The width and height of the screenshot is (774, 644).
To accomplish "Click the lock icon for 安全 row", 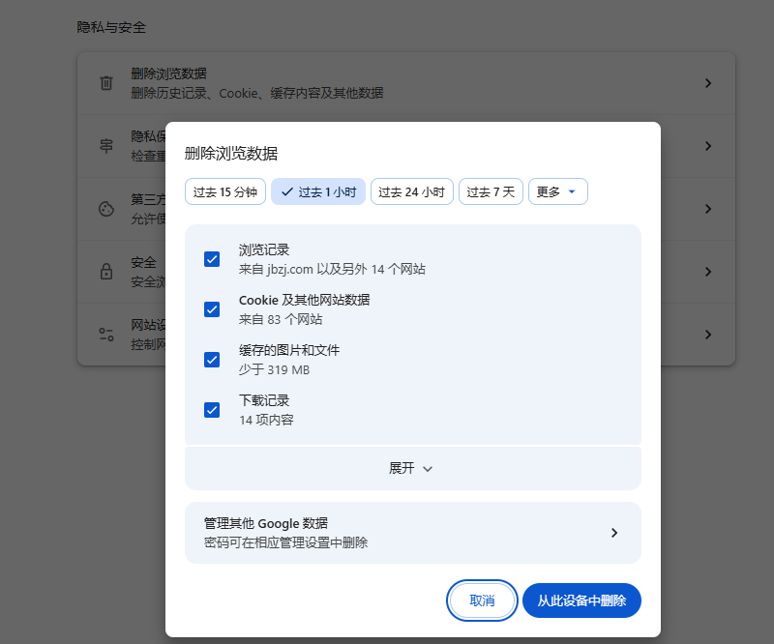I will [106, 272].
